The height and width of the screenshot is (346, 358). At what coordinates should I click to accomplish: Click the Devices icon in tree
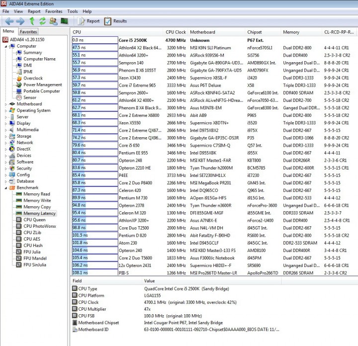(x=12, y=156)
